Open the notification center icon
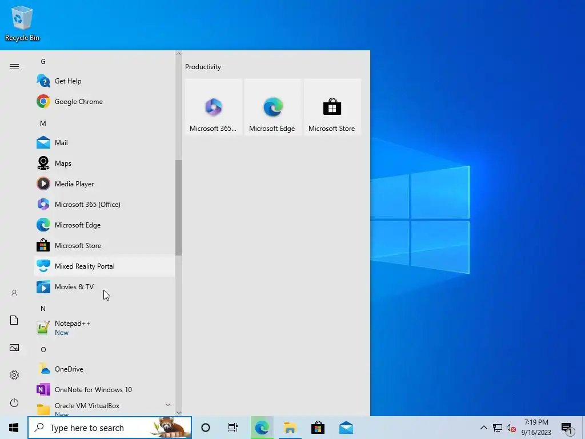The image size is (585, 439). pyautogui.click(x=567, y=428)
